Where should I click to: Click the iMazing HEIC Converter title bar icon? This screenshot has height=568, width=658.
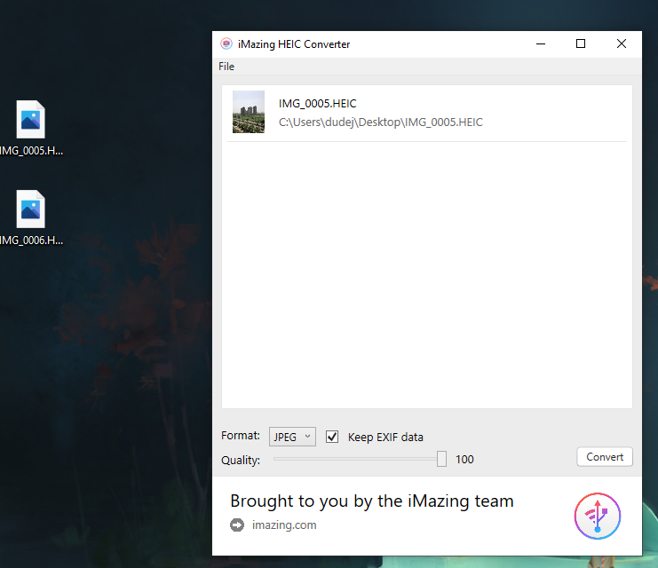coord(226,43)
